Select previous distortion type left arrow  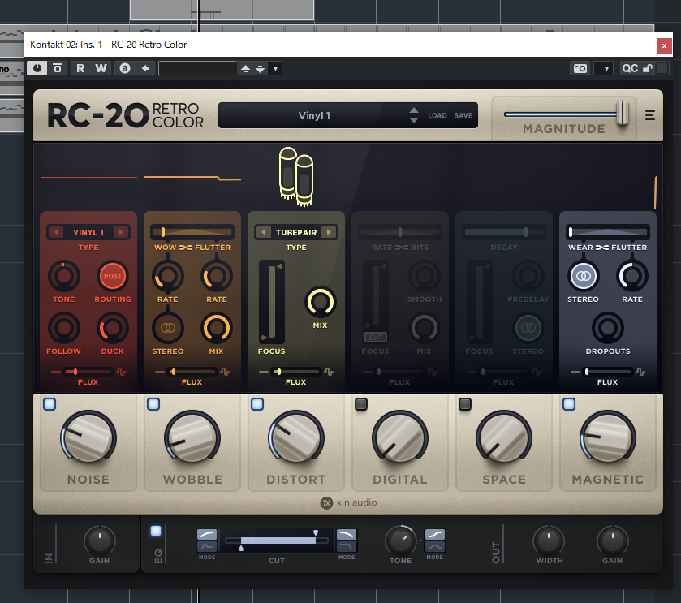point(264,232)
